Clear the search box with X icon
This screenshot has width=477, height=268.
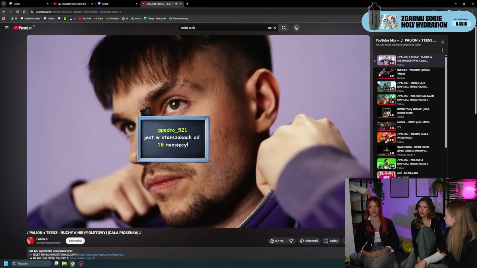coord(275,28)
